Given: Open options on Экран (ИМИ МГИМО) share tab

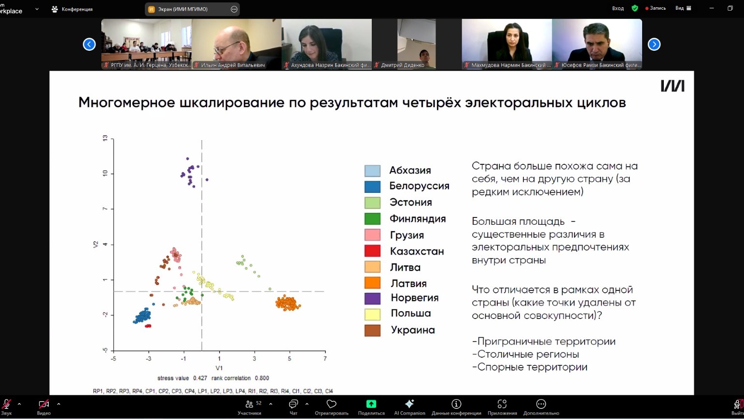Looking at the screenshot, I should (x=234, y=9).
